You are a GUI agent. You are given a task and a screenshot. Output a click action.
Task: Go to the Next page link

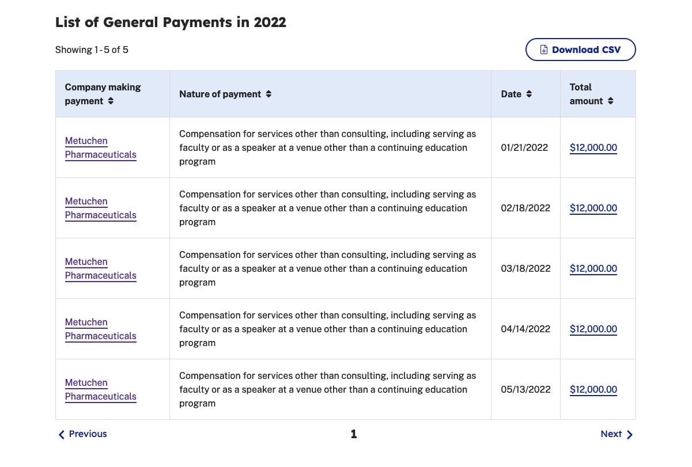coord(617,434)
